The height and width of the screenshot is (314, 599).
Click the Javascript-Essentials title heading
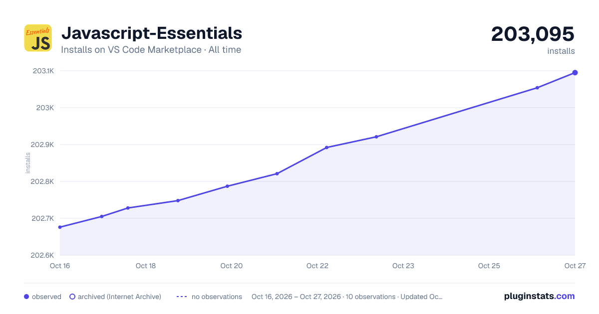[x=152, y=33]
